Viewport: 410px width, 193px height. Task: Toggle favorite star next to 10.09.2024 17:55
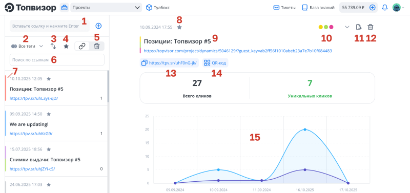pyautogui.click(x=179, y=27)
